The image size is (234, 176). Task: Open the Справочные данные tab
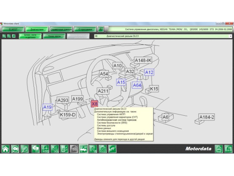pyautogui.click(x=61, y=29)
